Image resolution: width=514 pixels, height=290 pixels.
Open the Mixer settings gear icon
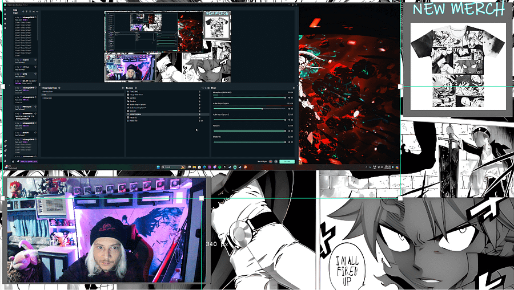tap(294, 88)
